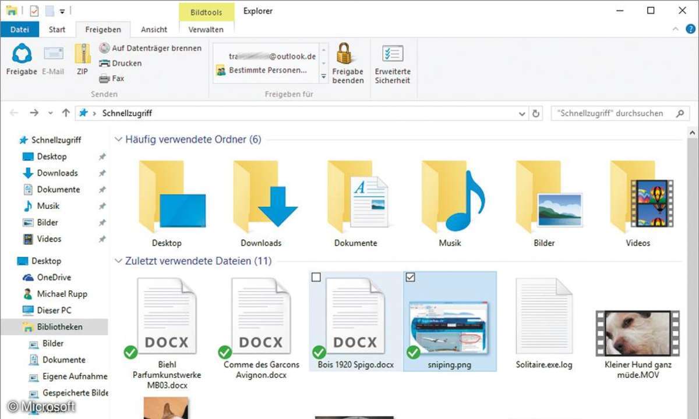Select Auf Datenträger brennen
The width and height of the screenshot is (699, 419).
150,48
